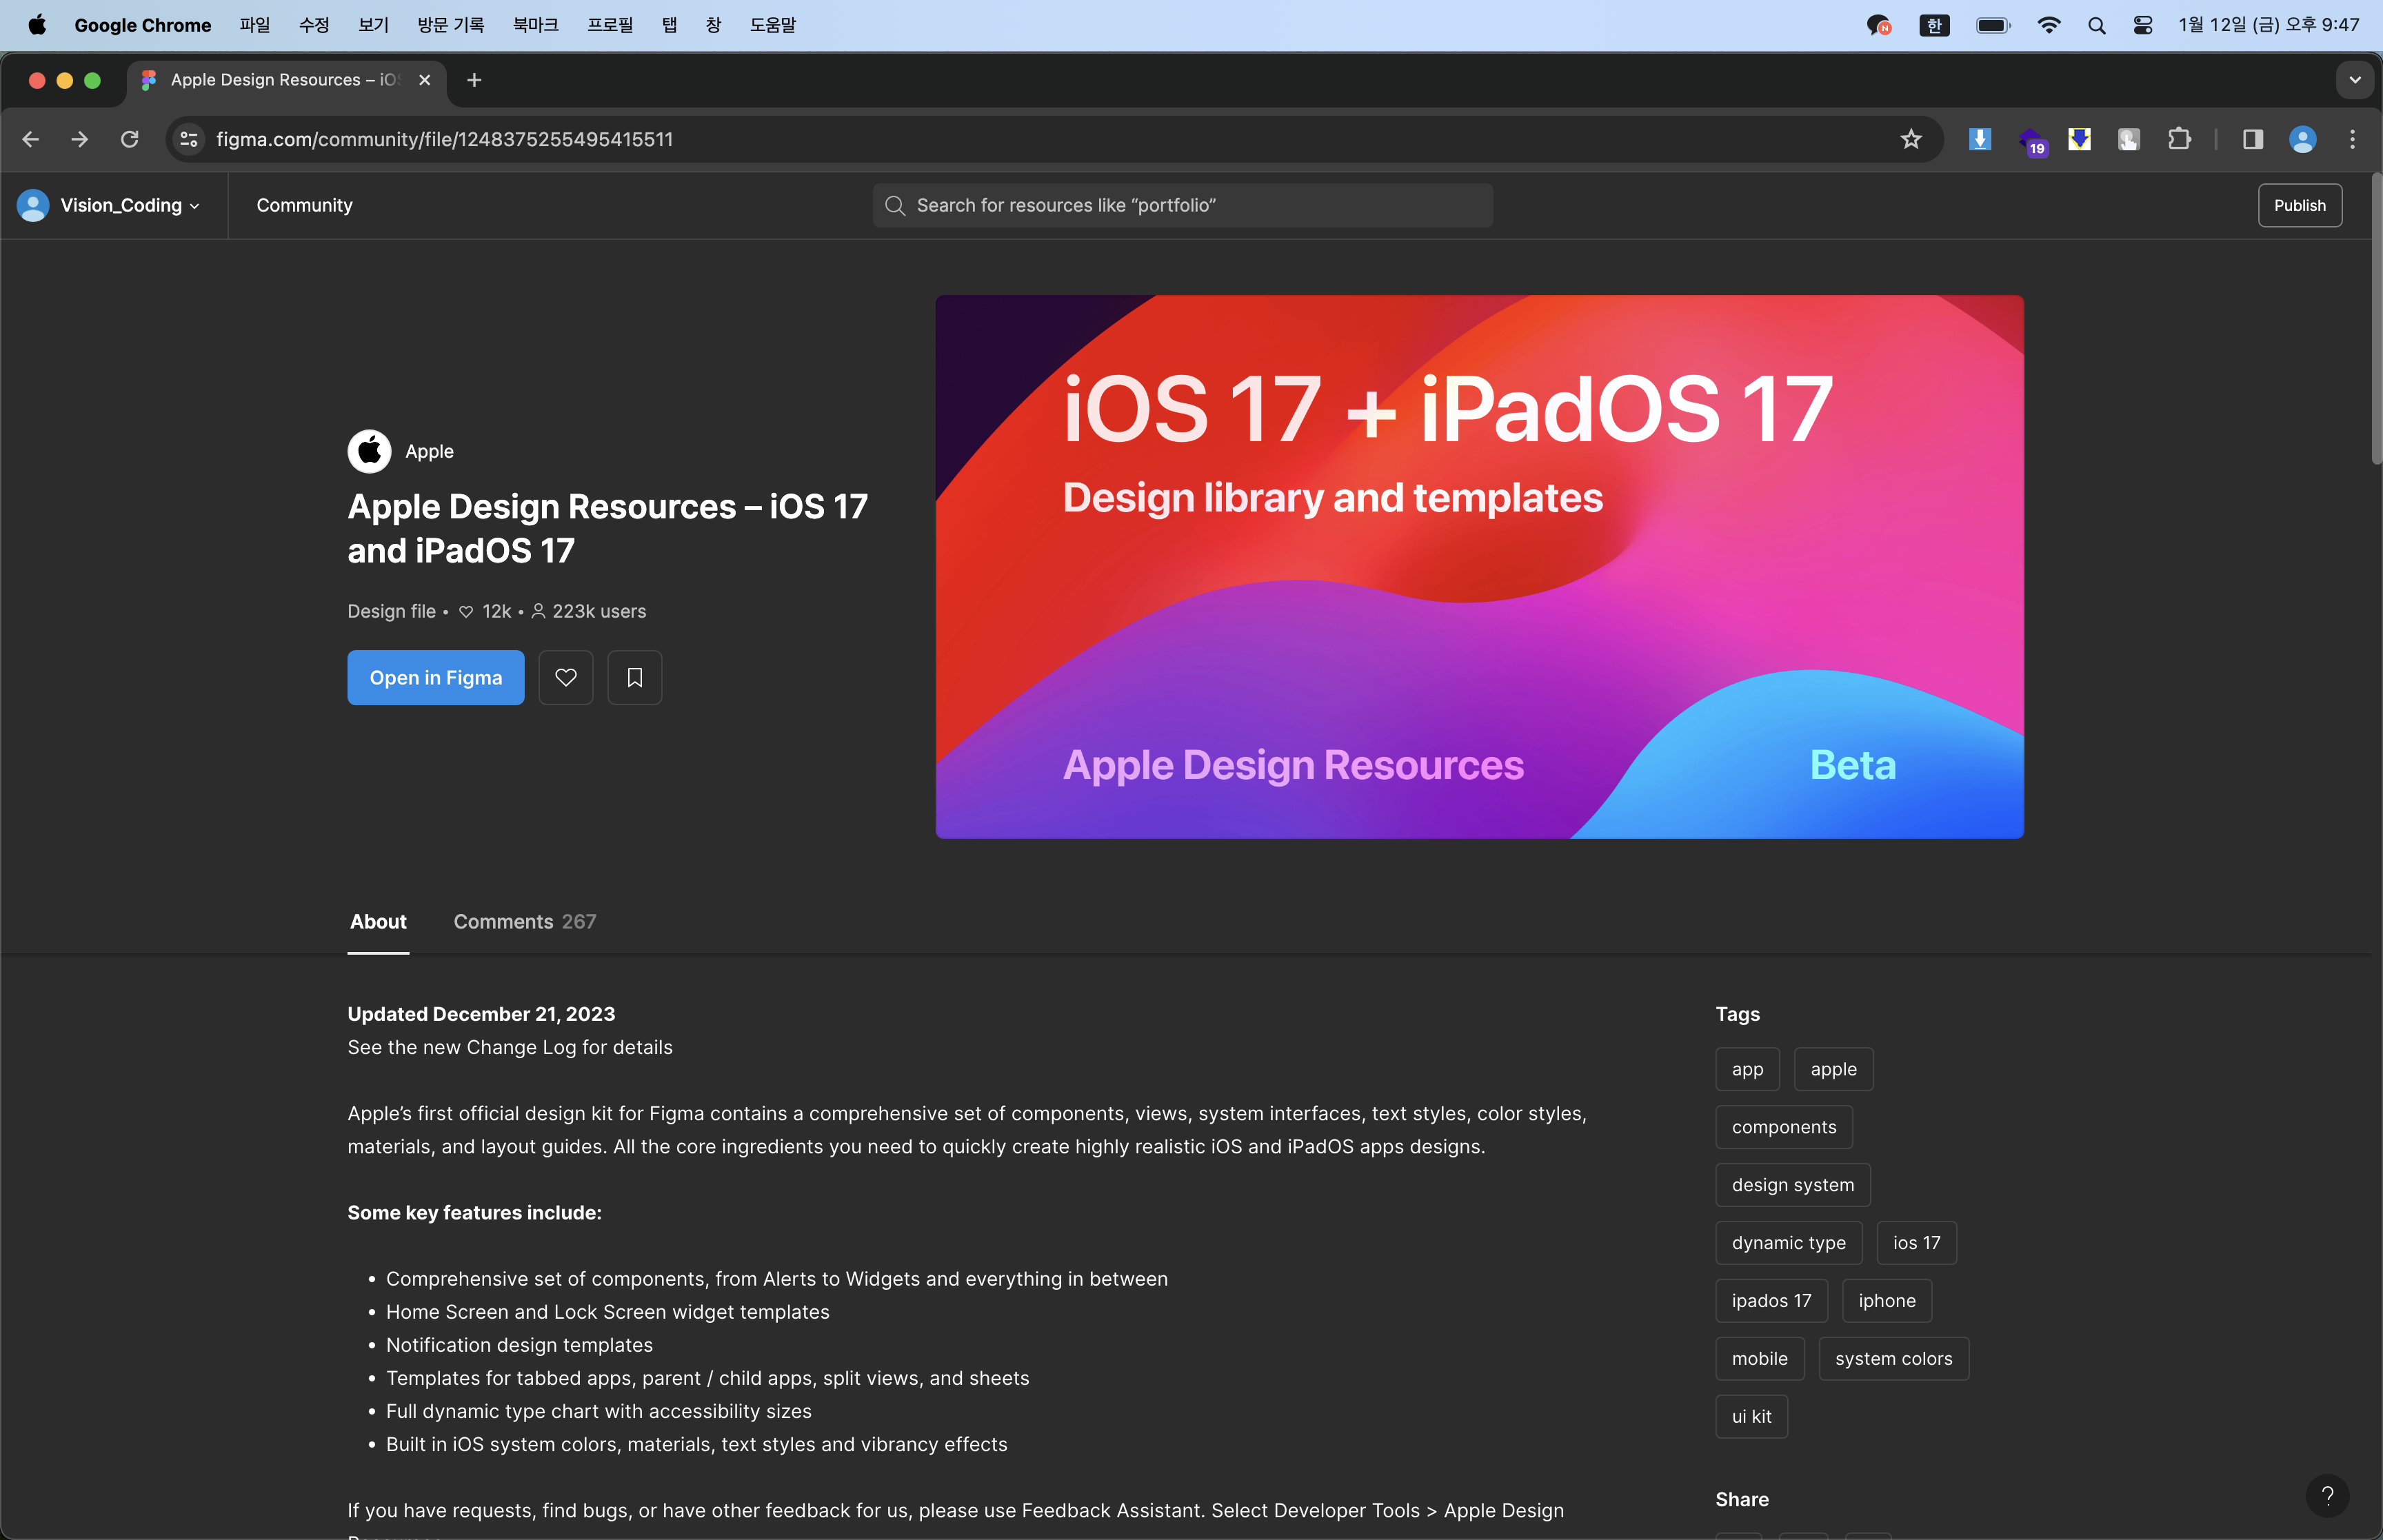The width and height of the screenshot is (2383, 1540).
Task: Save file with the bookmark icon button
Action: pyautogui.click(x=634, y=677)
